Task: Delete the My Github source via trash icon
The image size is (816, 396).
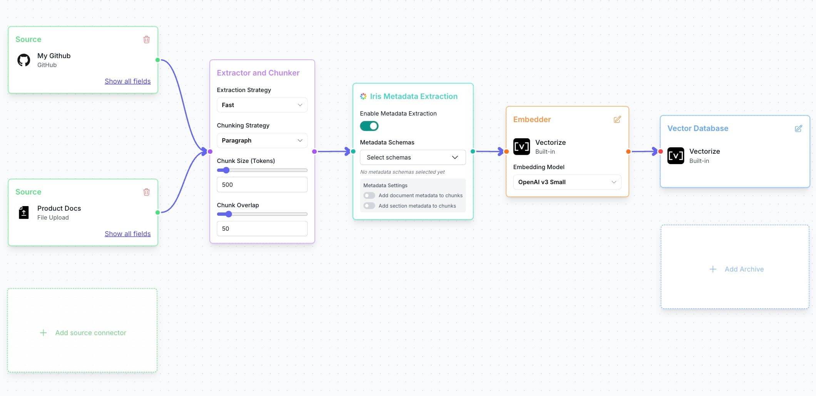Action: point(147,39)
